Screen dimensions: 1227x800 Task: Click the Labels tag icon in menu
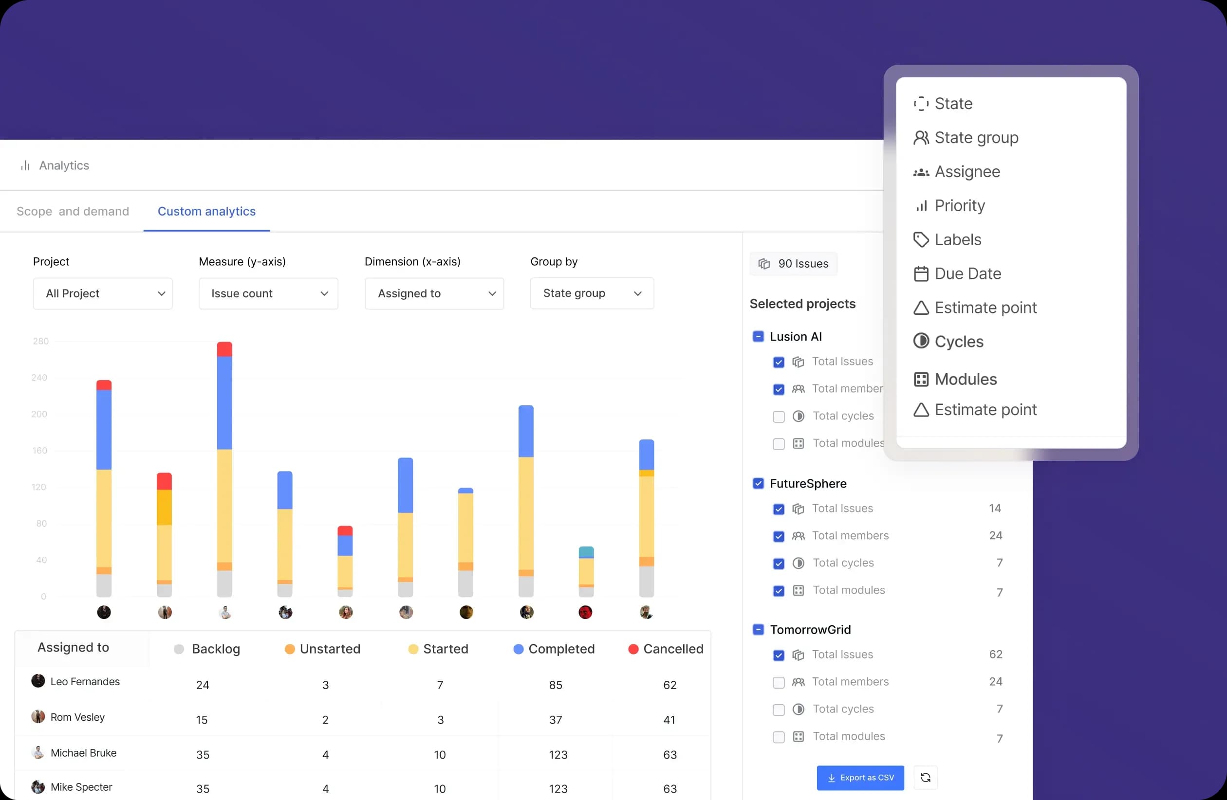pyautogui.click(x=921, y=239)
